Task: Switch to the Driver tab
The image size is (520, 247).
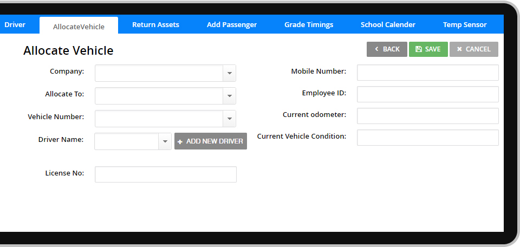Action: coord(15,24)
